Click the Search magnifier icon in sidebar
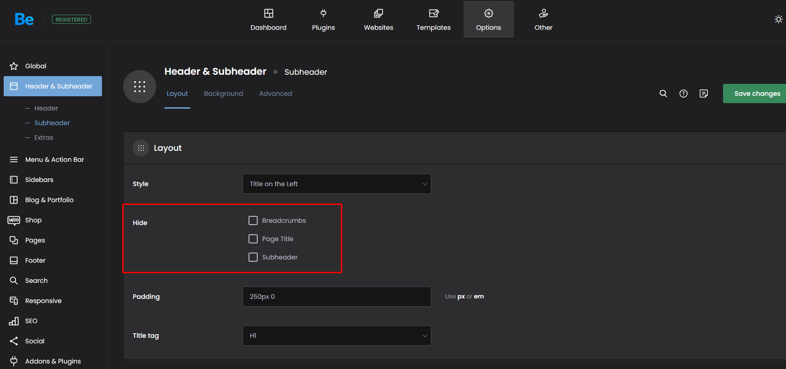This screenshot has height=369, width=786. point(14,281)
